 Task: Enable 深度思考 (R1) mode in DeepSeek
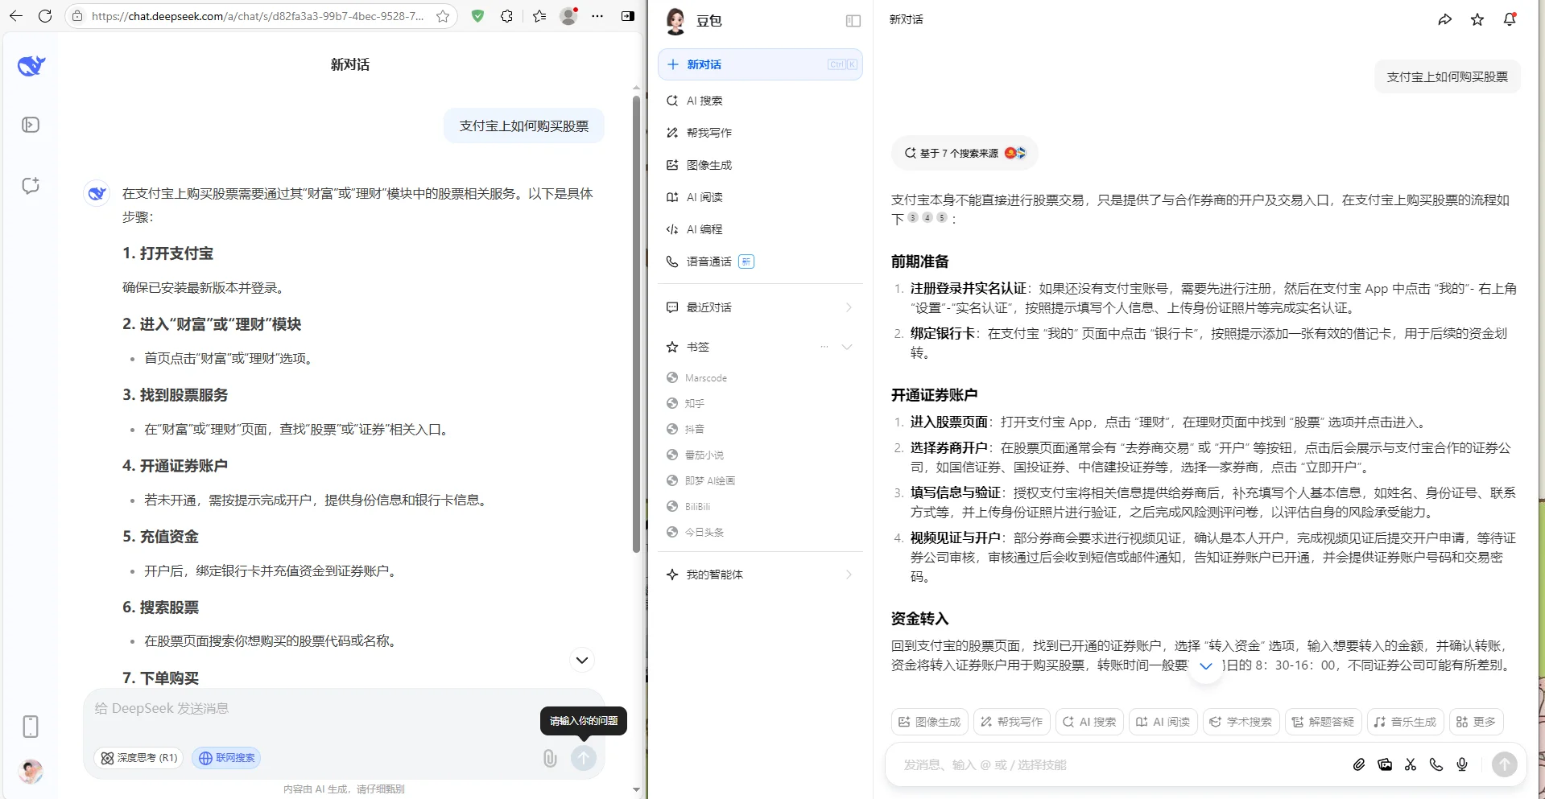tap(138, 758)
